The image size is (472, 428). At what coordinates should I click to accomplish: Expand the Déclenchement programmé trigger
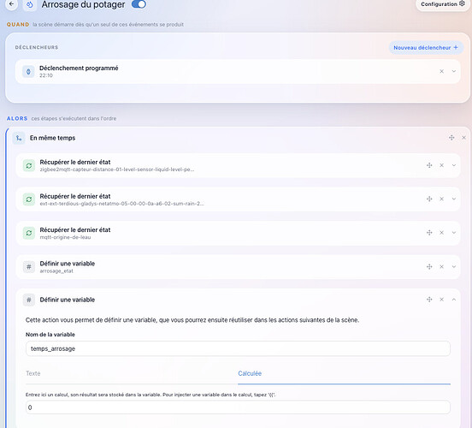pyautogui.click(x=454, y=71)
